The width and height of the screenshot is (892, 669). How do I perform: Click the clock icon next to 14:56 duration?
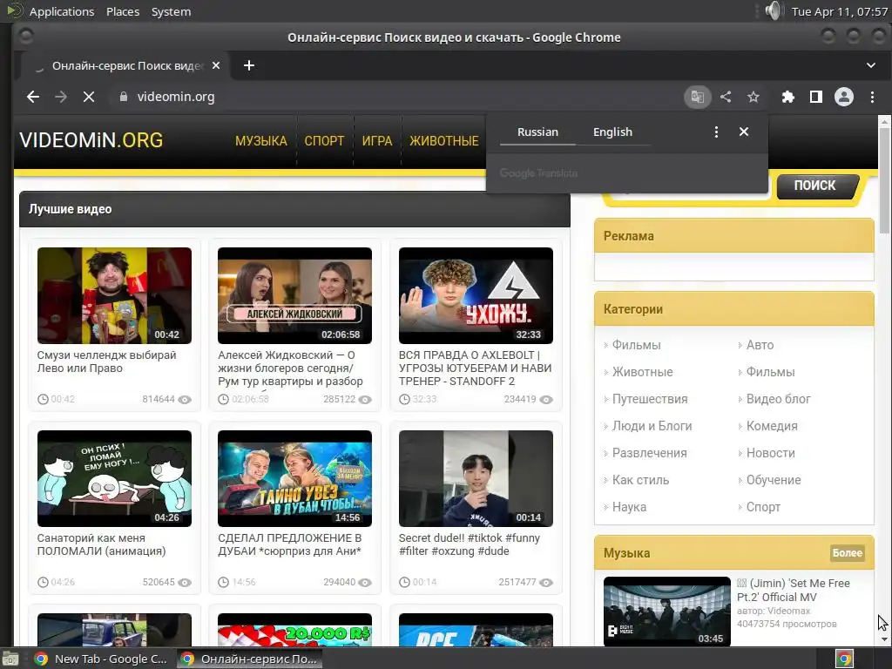(224, 583)
